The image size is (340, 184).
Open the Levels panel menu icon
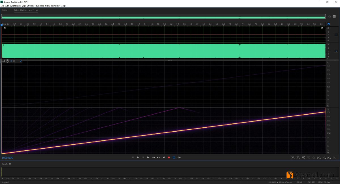coord(10,164)
